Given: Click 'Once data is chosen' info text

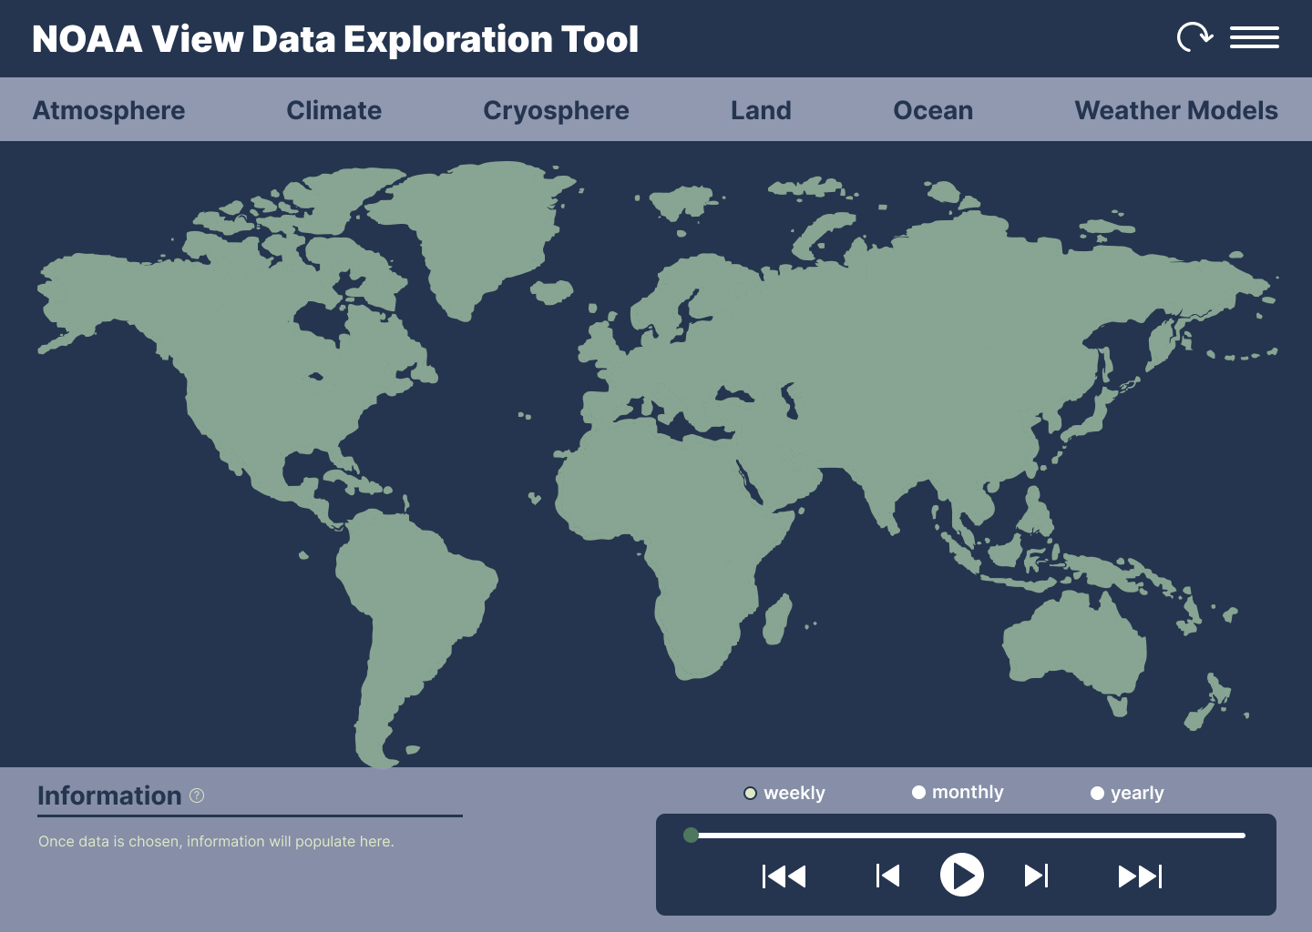Looking at the screenshot, I should [x=216, y=841].
